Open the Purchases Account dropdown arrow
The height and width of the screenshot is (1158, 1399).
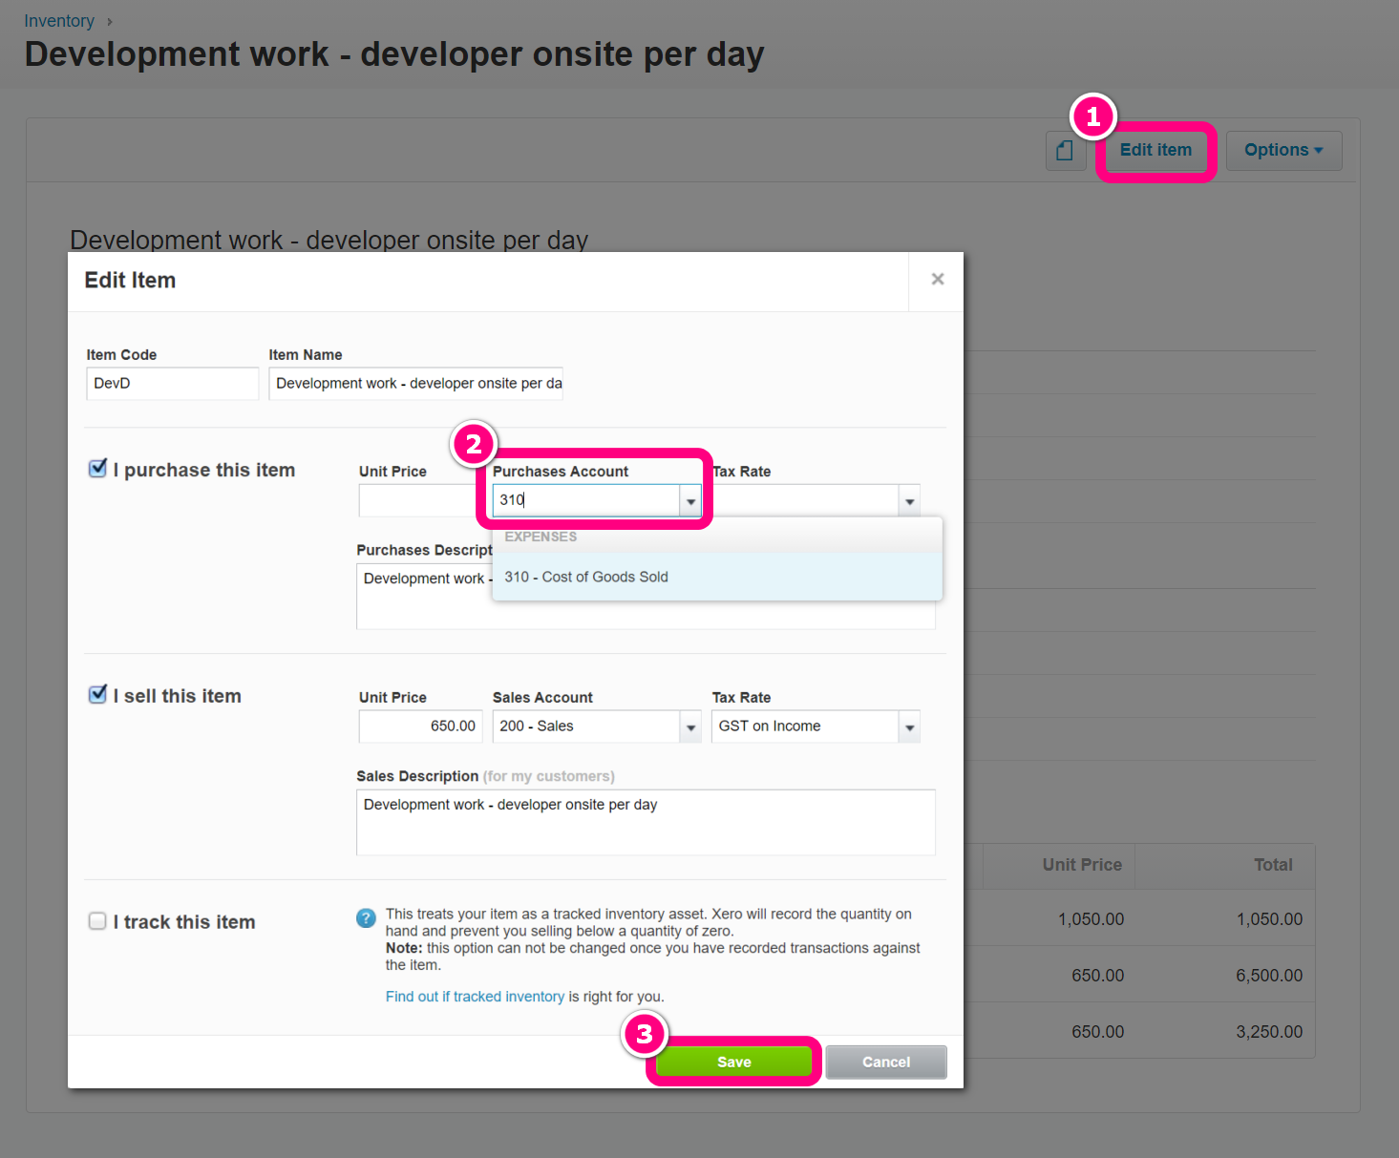click(690, 501)
